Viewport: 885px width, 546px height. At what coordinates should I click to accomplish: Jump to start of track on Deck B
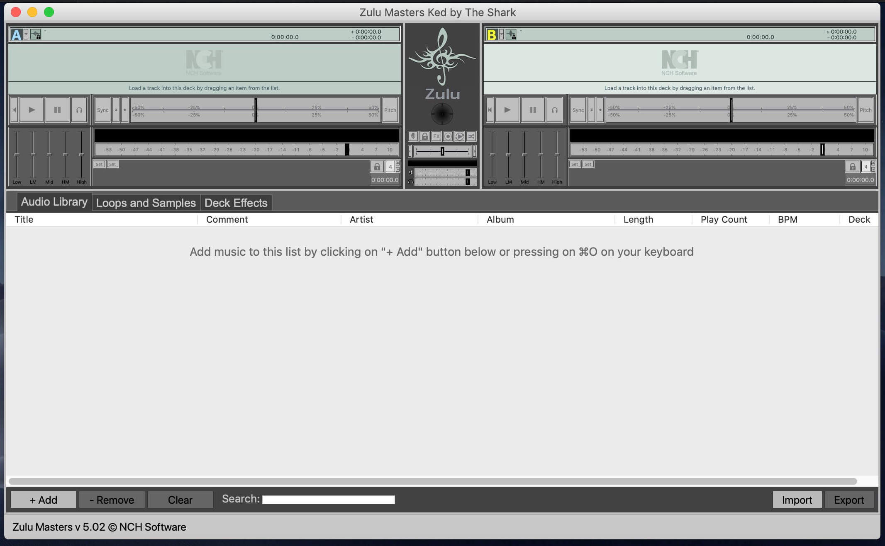tap(490, 110)
